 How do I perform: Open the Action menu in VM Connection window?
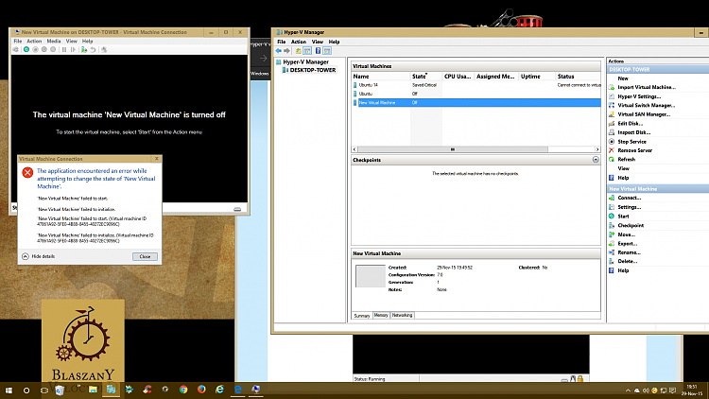[34, 42]
